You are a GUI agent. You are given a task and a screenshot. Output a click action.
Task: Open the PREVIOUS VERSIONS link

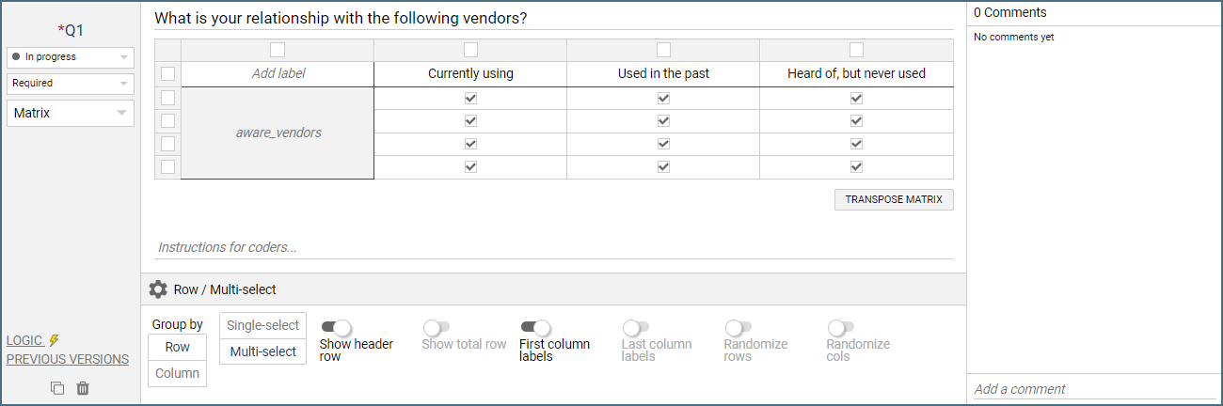tap(68, 359)
